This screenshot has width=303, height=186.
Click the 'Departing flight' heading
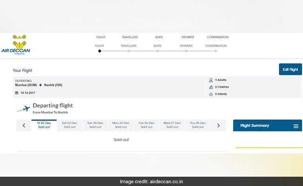tap(53, 106)
